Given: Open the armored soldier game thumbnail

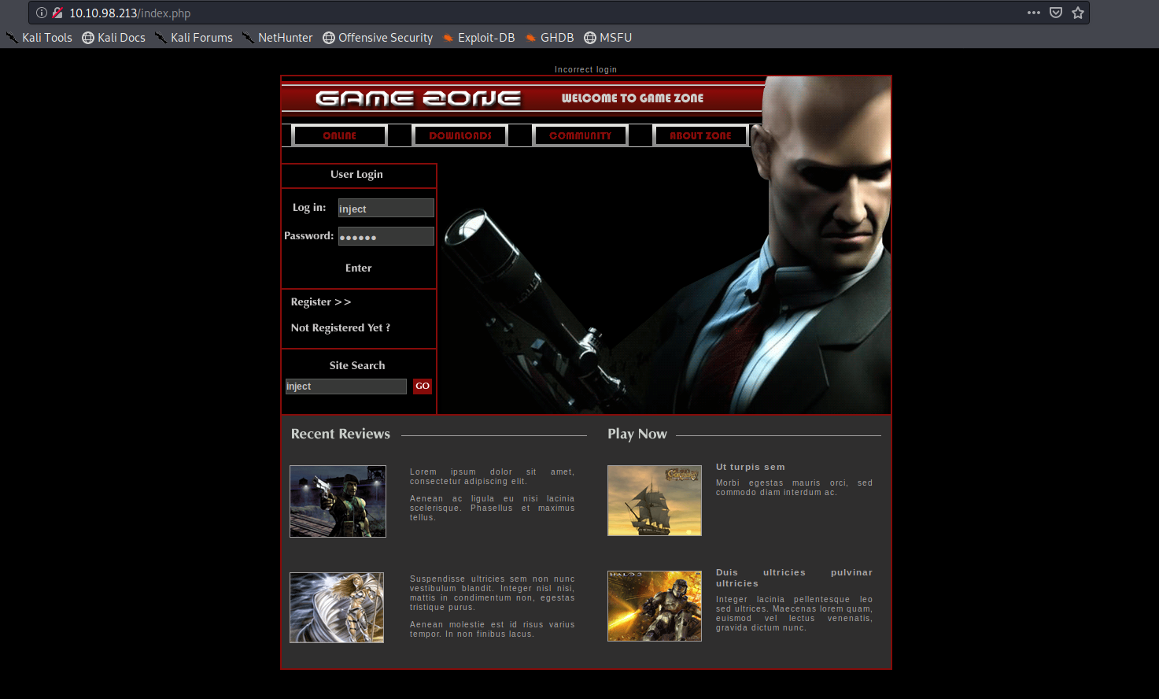Looking at the screenshot, I should click(x=655, y=606).
